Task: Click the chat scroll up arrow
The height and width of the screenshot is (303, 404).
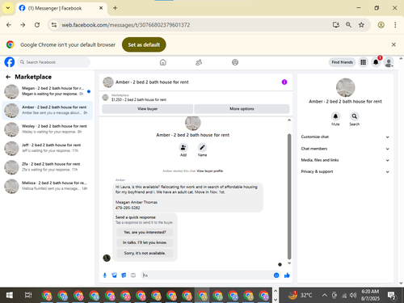Action: tap(289, 120)
